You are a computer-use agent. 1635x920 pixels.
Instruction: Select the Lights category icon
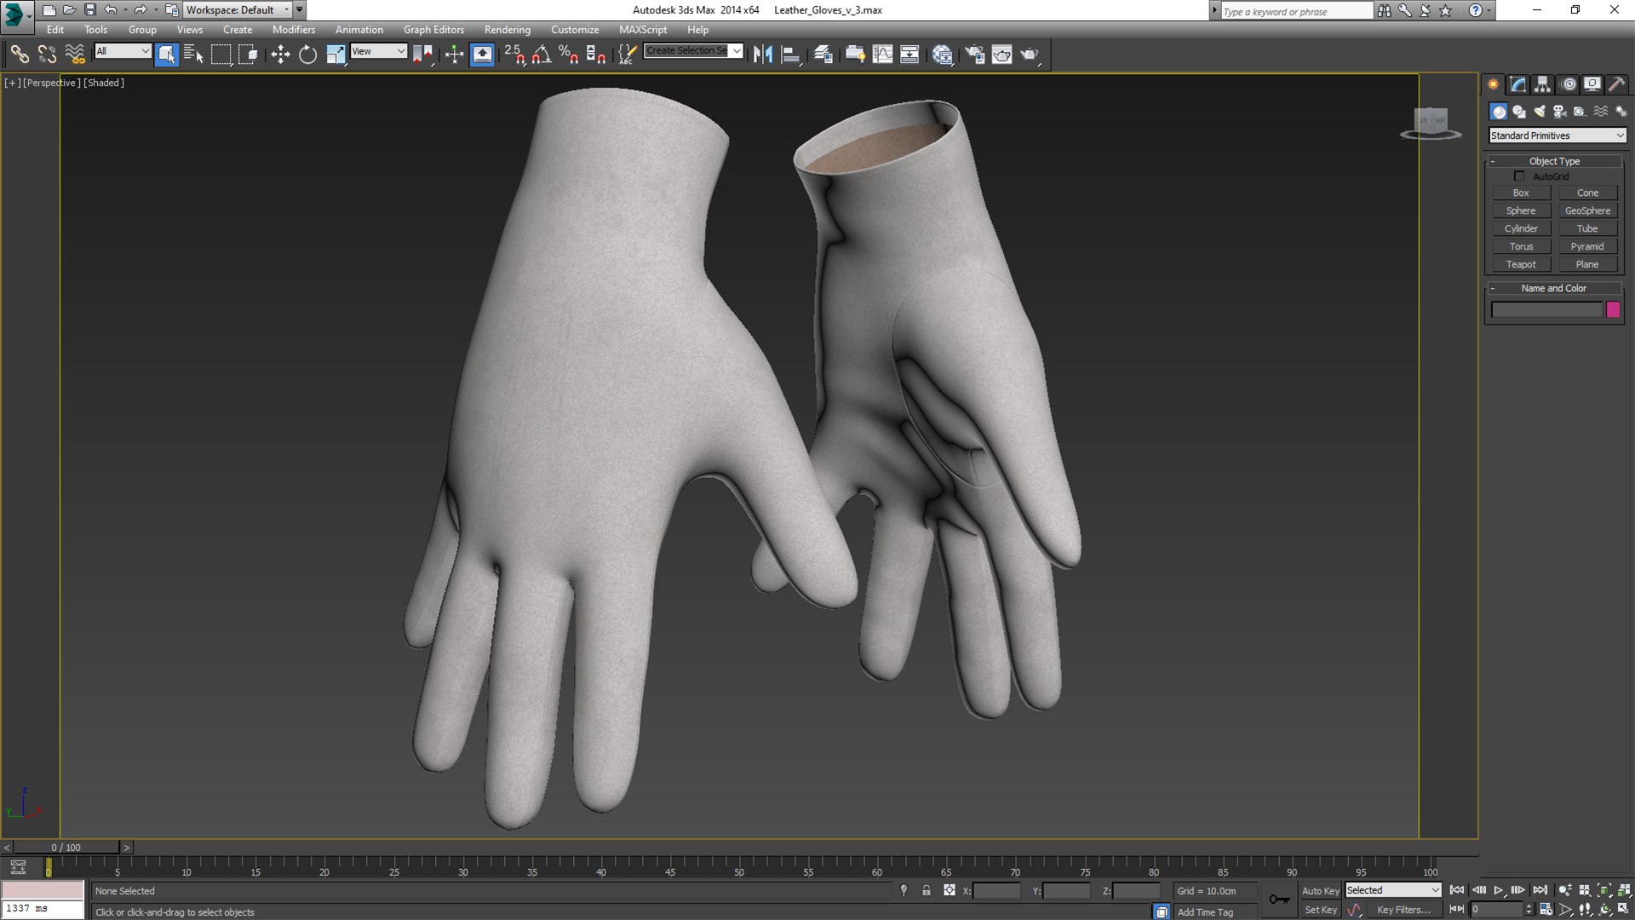tap(1540, 112)
